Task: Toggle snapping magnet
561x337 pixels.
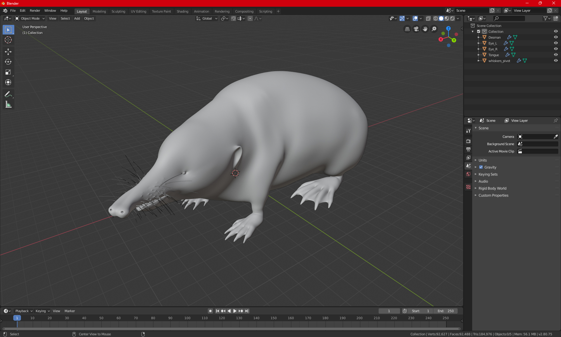Action: coord(233,18)
